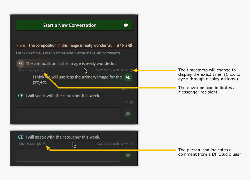Click the reply text box in the lower panel

coord(68,155)
